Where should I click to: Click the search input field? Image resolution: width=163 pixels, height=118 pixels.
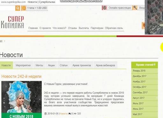pos(7,8)
